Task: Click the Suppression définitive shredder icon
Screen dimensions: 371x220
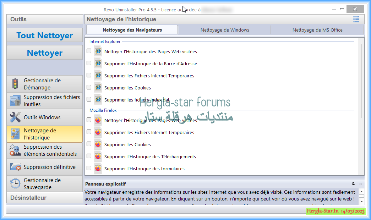Action: (15, 167)
